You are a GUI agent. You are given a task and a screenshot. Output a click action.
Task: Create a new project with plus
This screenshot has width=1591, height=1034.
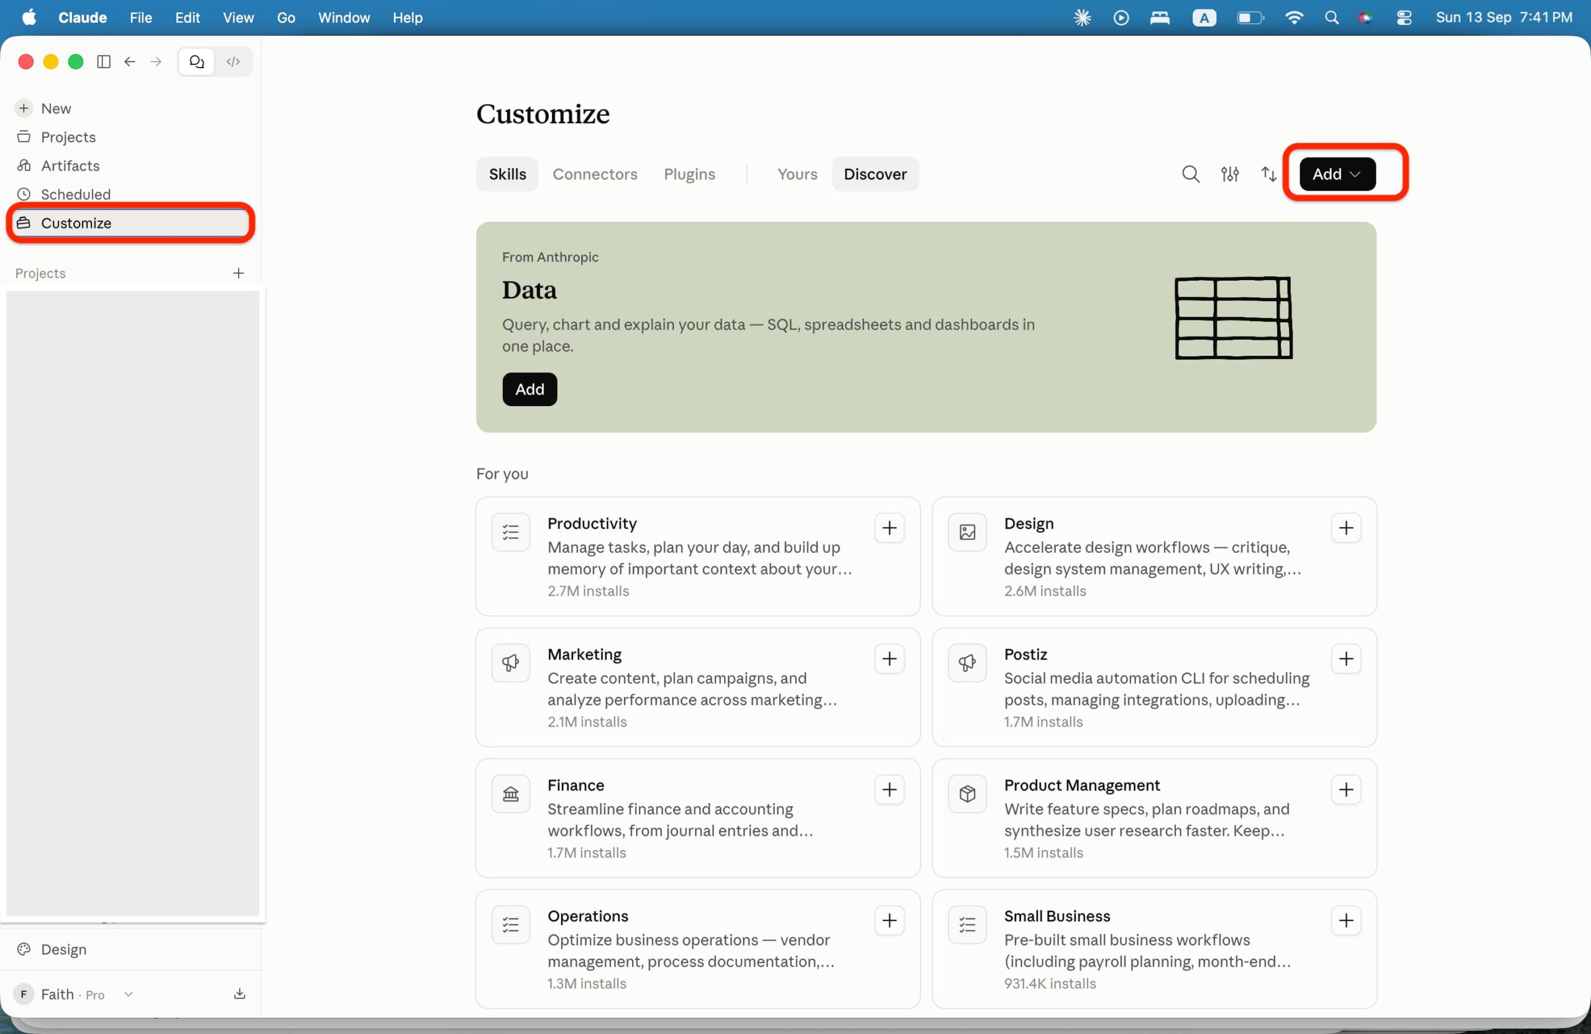[239, 273]
